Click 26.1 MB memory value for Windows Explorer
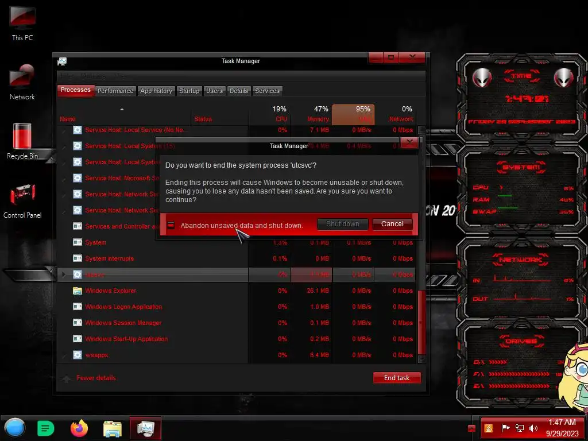 pos(318,291)
